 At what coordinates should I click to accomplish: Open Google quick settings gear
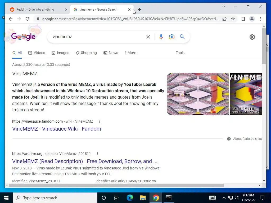[x=252, y=37]
